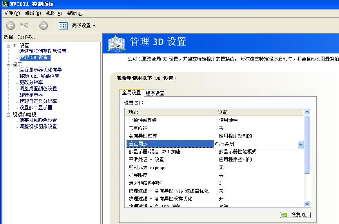Collapse the 显示 tree node
The width and height of the screenshot is (339, 224).
[9, 64]
